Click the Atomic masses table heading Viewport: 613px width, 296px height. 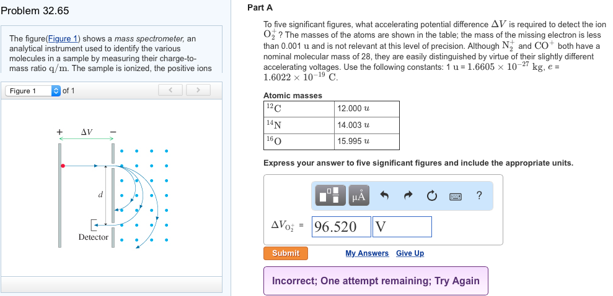pos(293,96)
